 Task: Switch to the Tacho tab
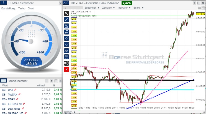point(22,9)
